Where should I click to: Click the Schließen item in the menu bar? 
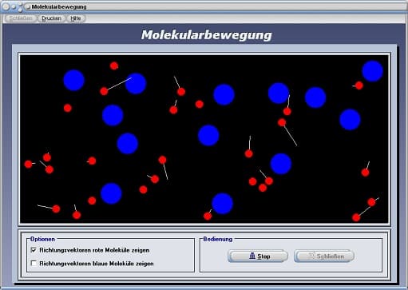tap(21, 18)
